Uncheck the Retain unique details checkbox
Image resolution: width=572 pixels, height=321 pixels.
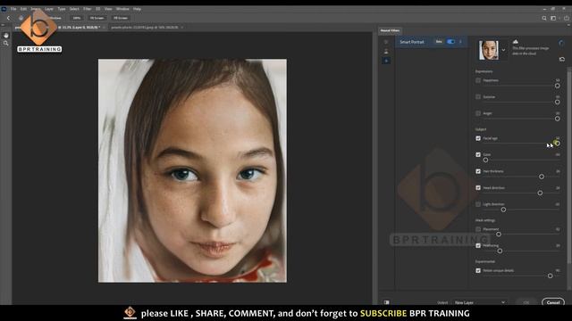478,270
